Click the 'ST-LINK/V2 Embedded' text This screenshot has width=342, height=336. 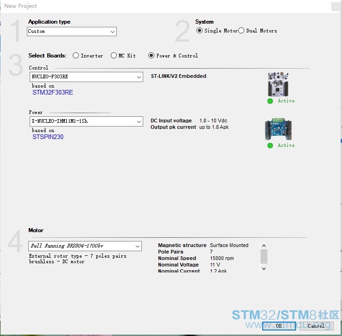(x=178, y=76)
